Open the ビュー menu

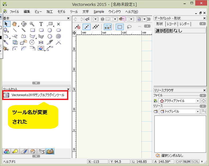coord(38,12)
